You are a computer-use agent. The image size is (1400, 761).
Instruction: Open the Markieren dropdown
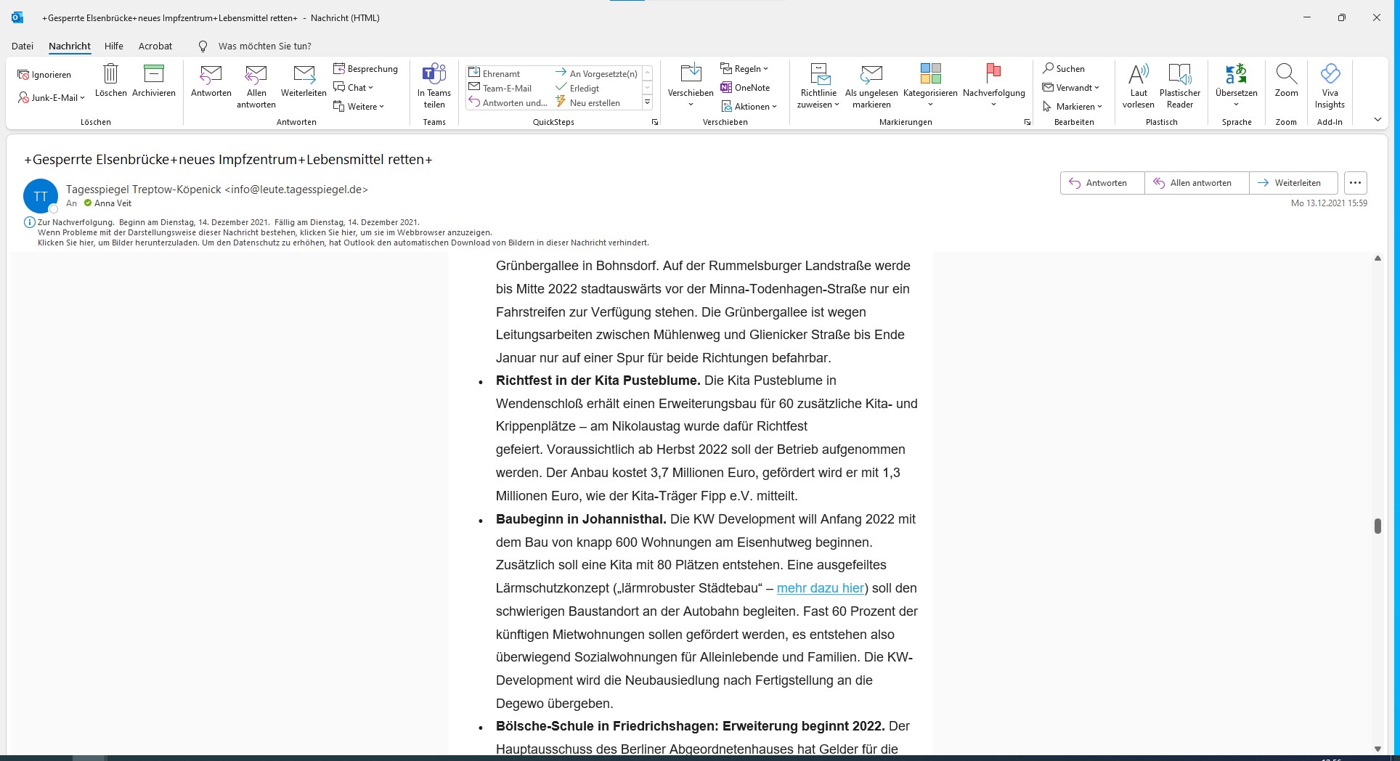point(1073,107)
